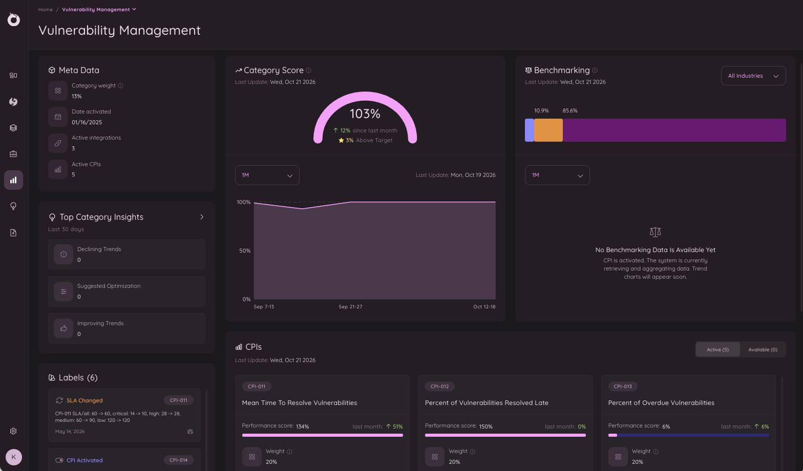Screen dimensions: 803x471
Task: Switch to Active (5) CPIs tab
Action: click(x=717, y=350)
